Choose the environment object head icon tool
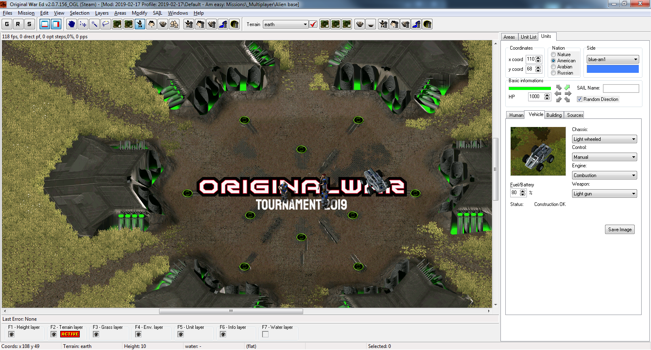 [x=151, y=24]
